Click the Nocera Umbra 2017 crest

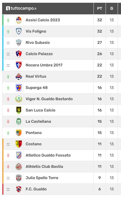point(19,65)
